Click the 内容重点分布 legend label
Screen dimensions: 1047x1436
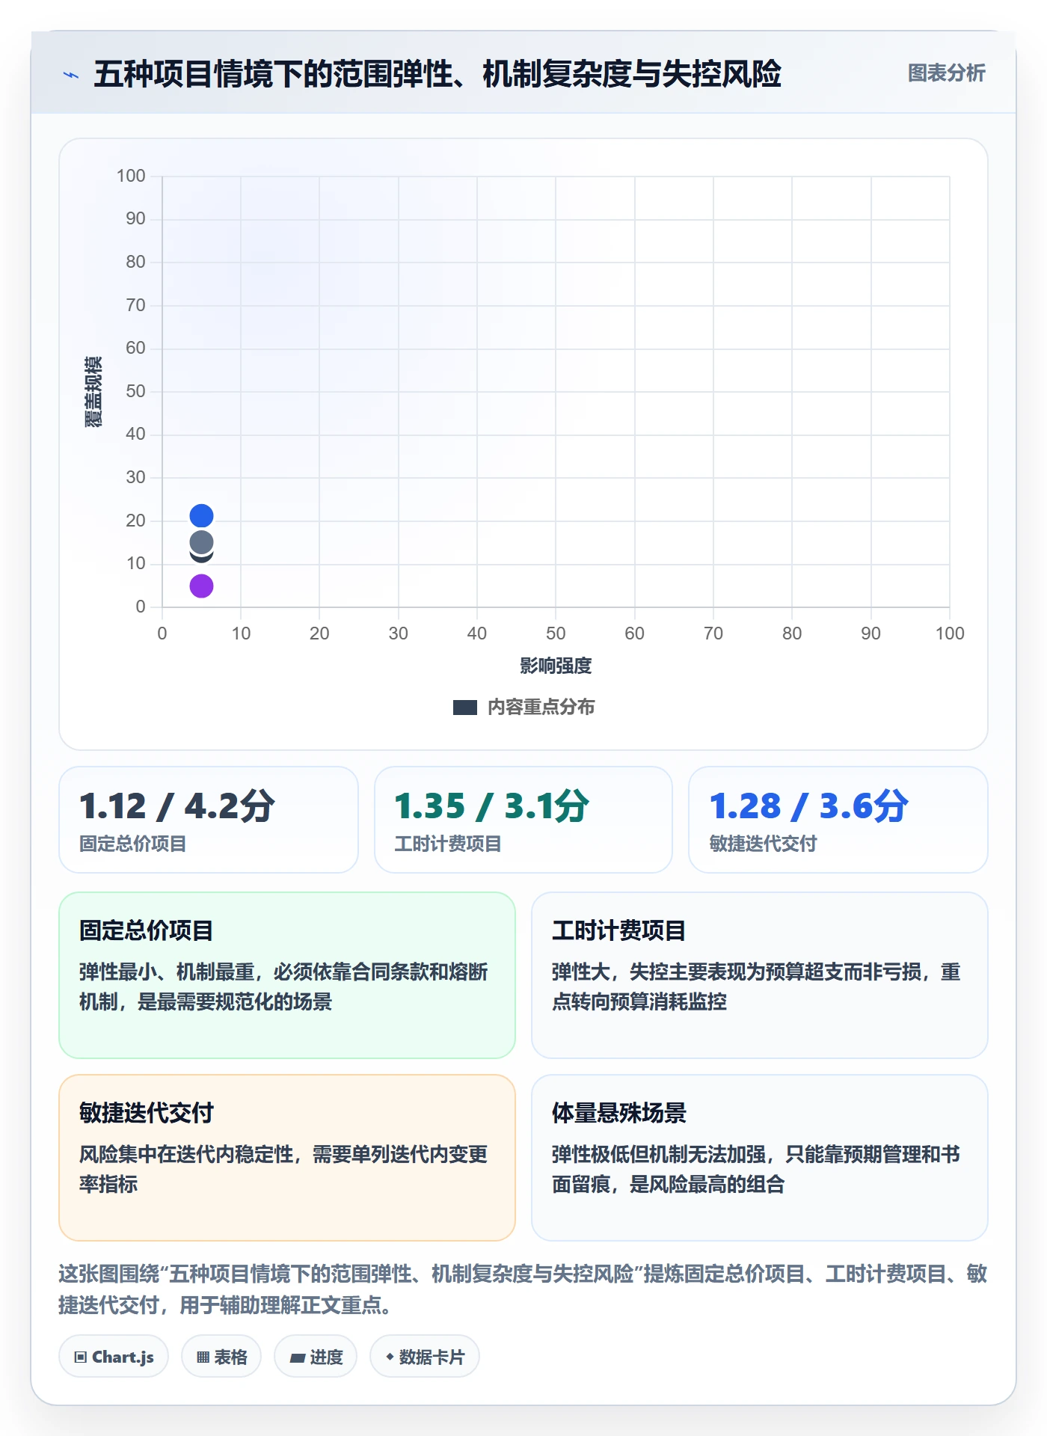(541, 707)
